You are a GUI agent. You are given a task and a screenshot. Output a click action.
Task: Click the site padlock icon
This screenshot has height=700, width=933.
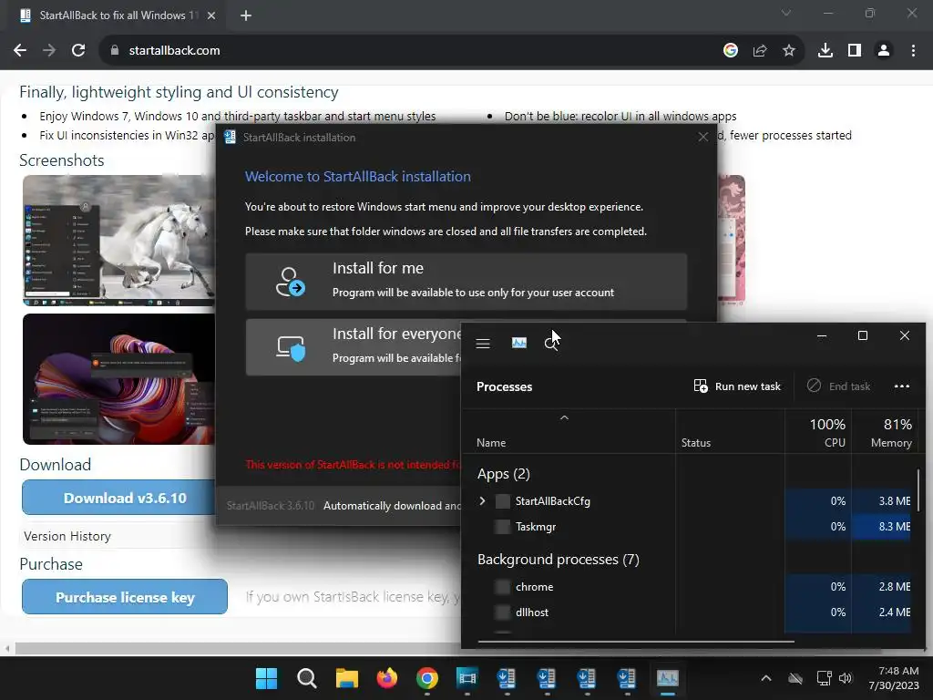115,51
